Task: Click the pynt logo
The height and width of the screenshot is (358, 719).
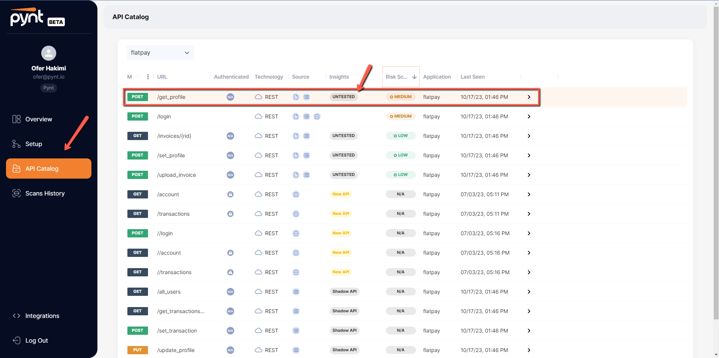Action: [x=27, y=17]
